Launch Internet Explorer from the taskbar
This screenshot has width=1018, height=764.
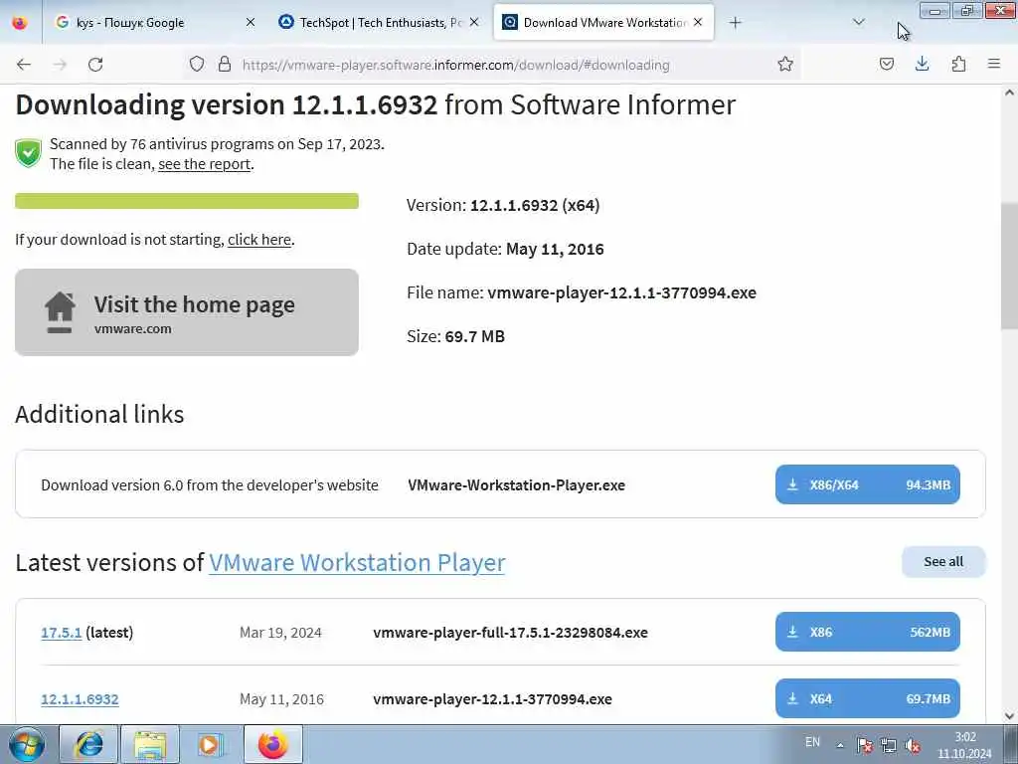click(88, 744)
